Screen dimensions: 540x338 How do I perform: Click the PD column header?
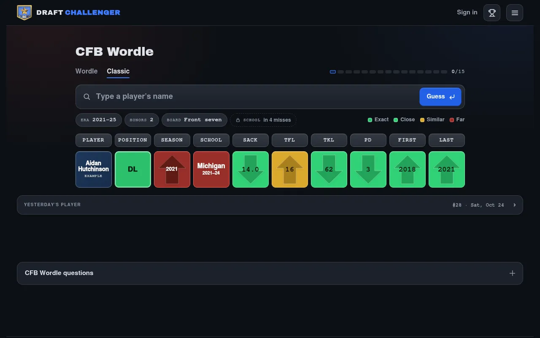[368, 140]
